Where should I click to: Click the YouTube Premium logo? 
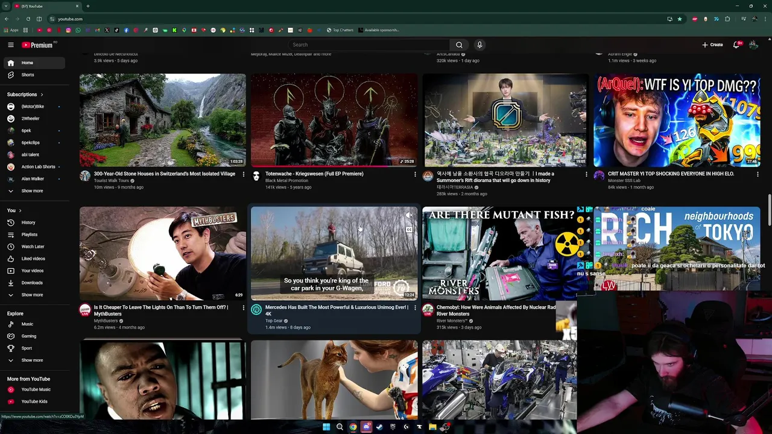coord(37,45)
